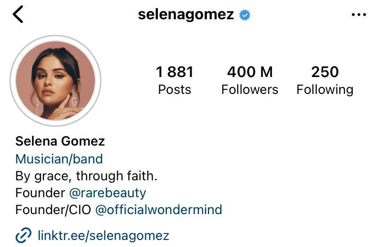The width and height of the screenshot is (389, 247).
Task: Open the @officialwondermind mention
Action: tap(159, 209)
